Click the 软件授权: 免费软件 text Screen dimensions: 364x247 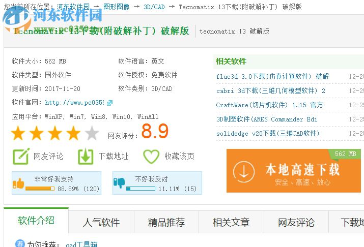[148, 75]
